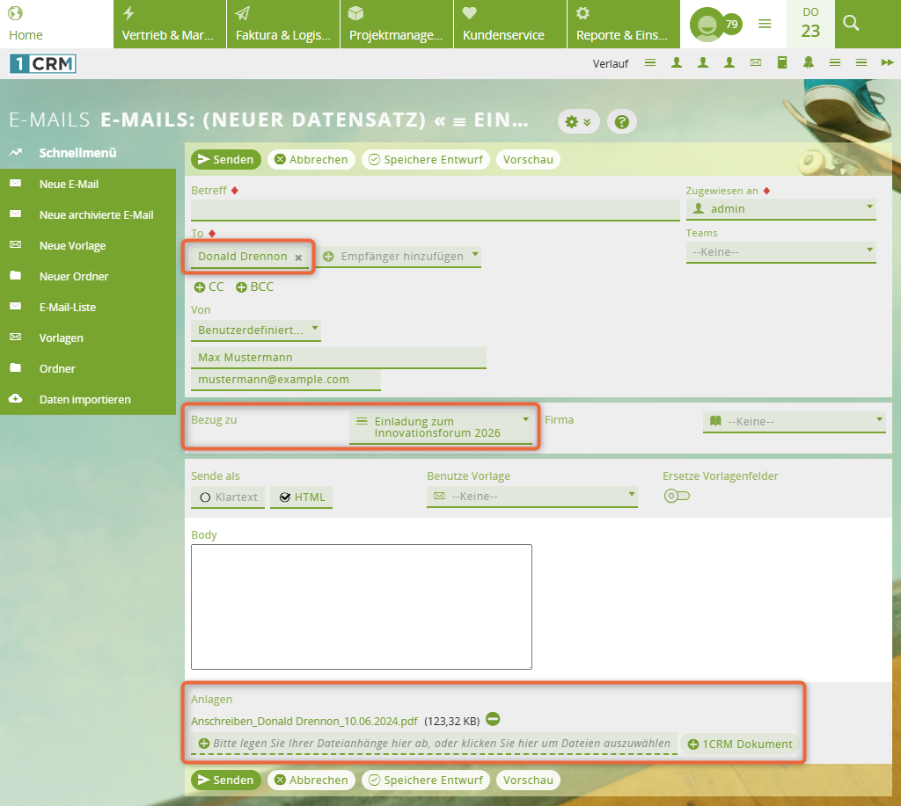This screenshot has width=901, height=806.
Task: Open the help question mark icon
Action: [x=622, y=122]
